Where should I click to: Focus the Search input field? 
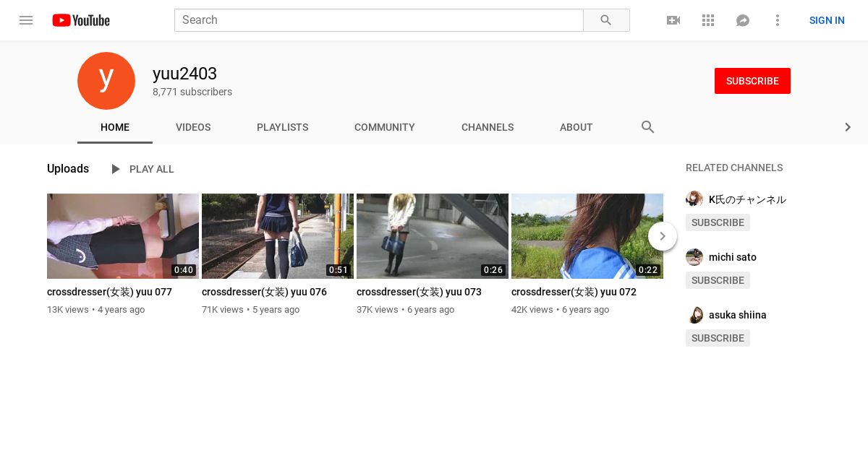[x=379, y=20]
